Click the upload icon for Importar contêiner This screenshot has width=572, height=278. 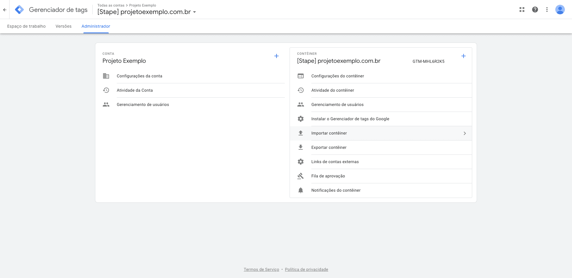[301, 133]
